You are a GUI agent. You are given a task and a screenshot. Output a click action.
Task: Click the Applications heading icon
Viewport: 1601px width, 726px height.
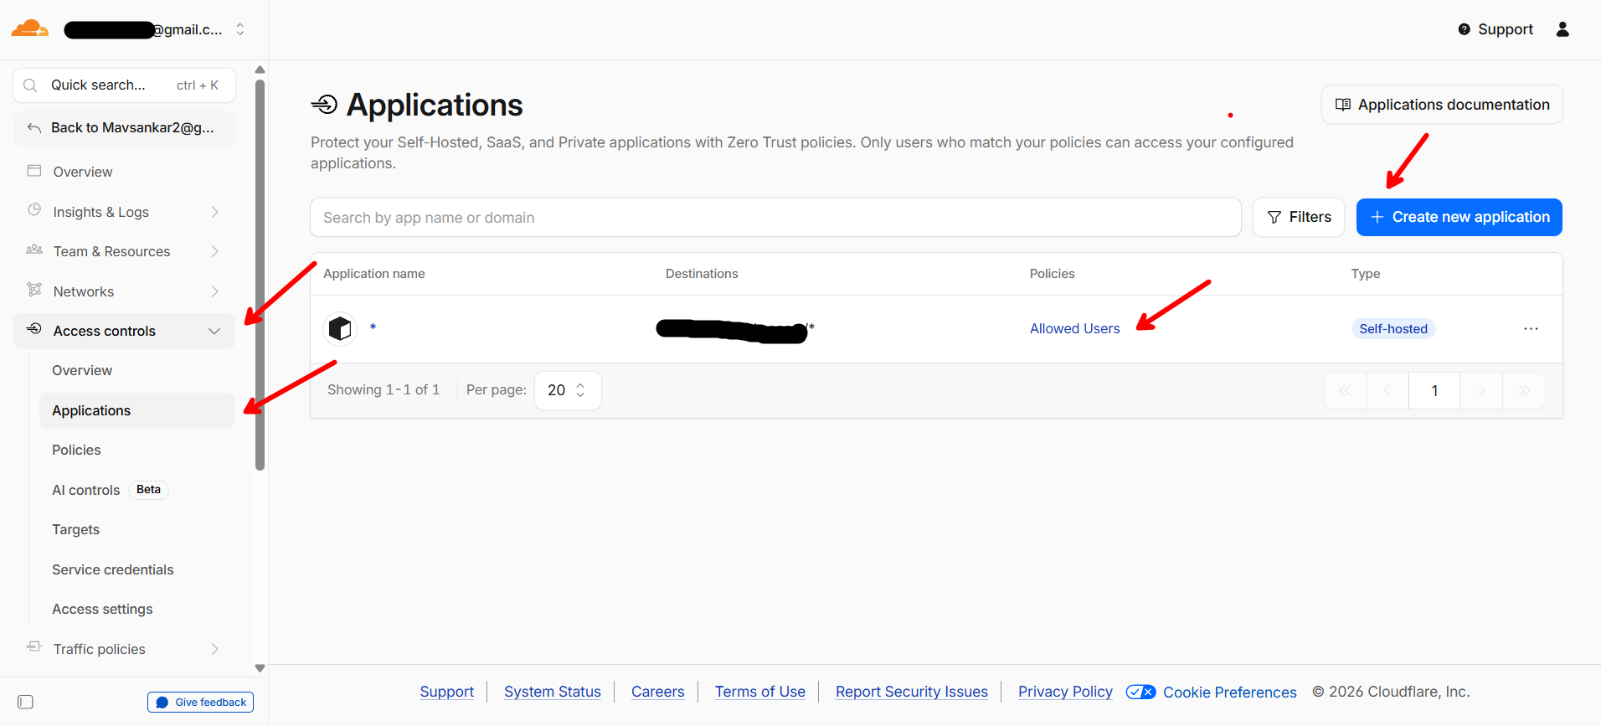pyautogui.click(x=324, y=105)
